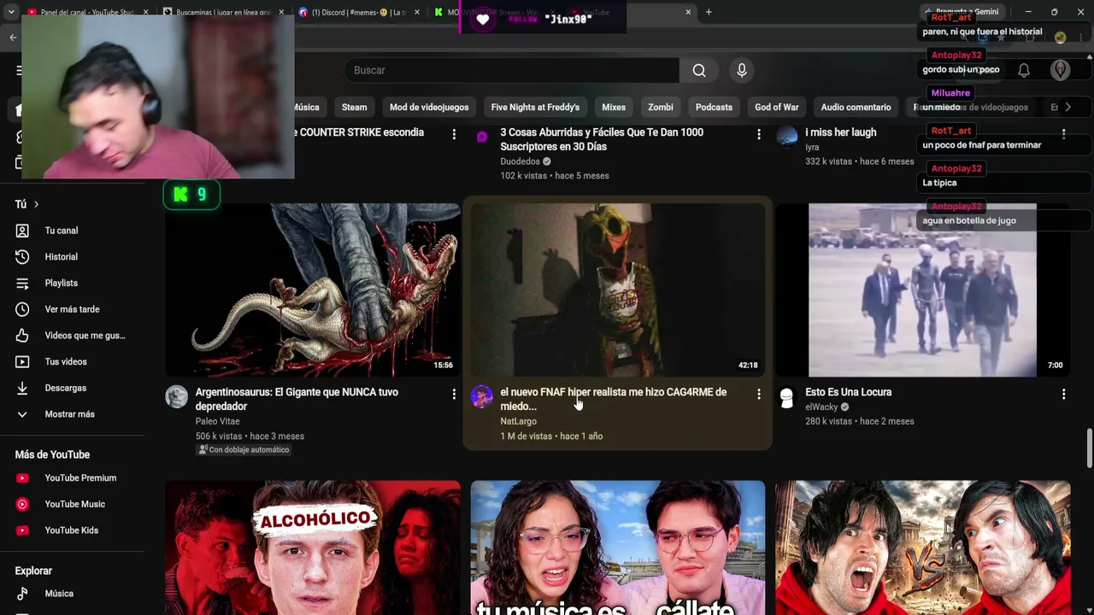Viewport: 1094px width, 615px height.
Task: Click the page vertical scrollbar thumb
Action: pos(1089,448)
